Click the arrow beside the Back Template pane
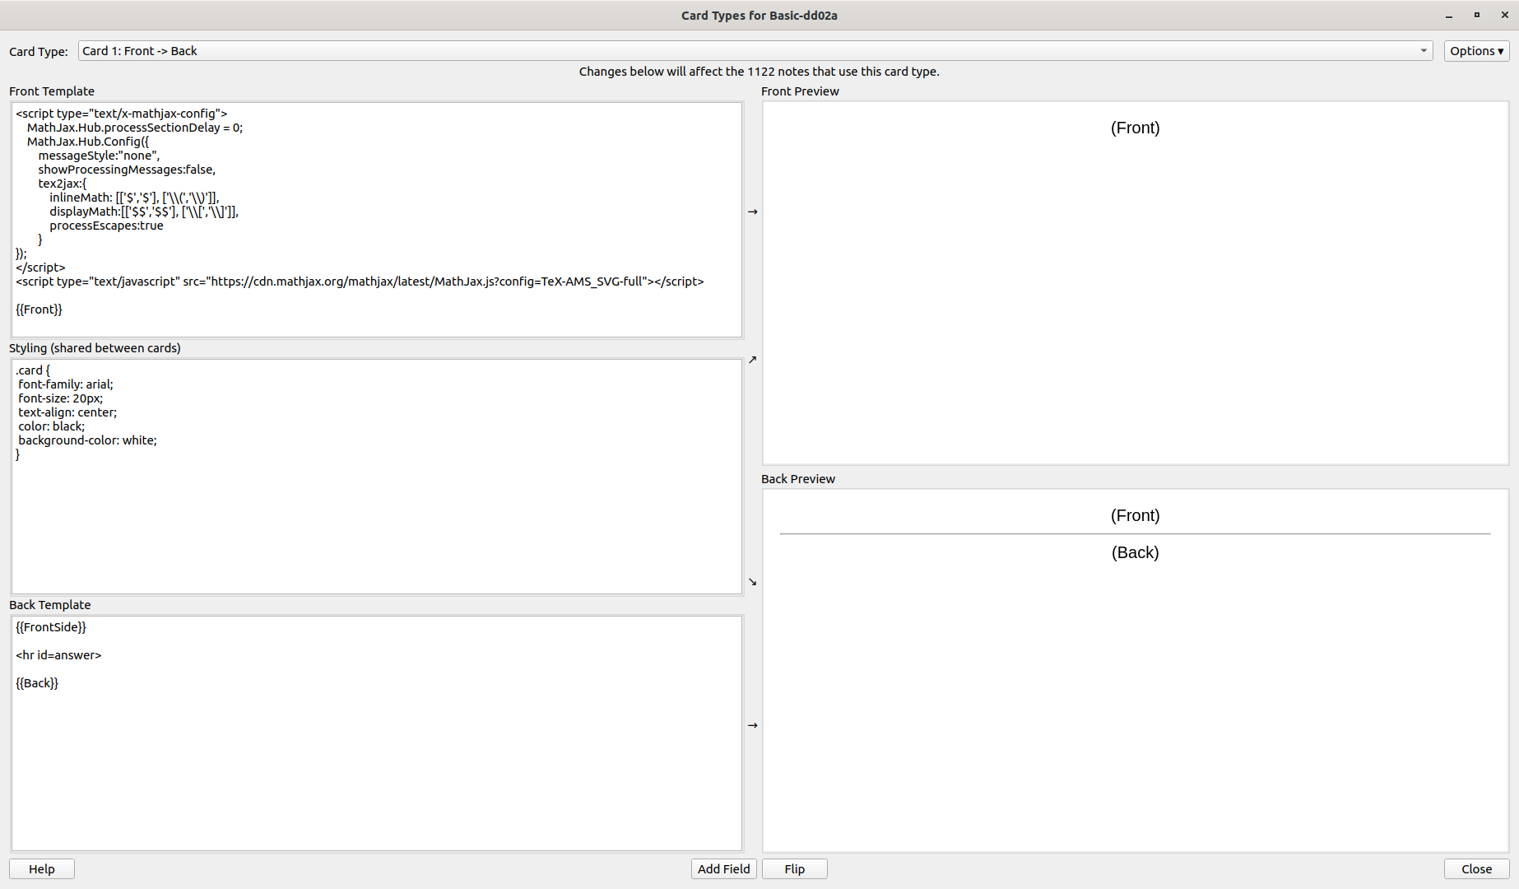1519x889 pixels. (752, 725)
